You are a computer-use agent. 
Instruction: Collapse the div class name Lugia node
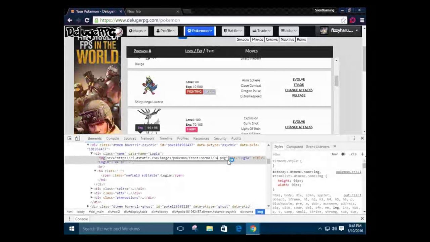91,153
